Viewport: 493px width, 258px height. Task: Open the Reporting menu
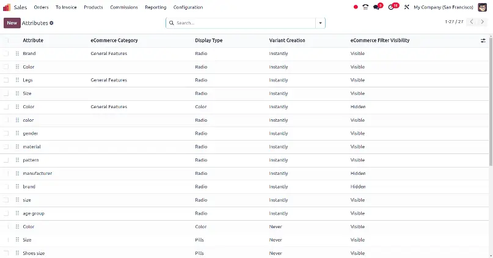point(156,7)
